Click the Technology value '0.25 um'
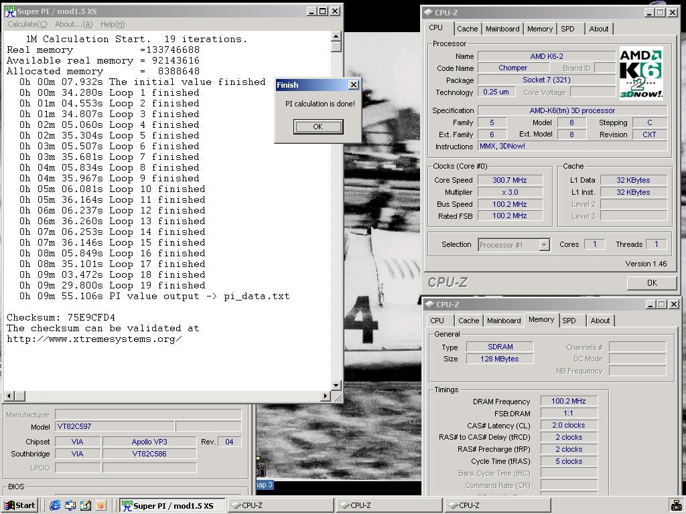The height and width of the screenshot is (514, 686). coord(496,92)
